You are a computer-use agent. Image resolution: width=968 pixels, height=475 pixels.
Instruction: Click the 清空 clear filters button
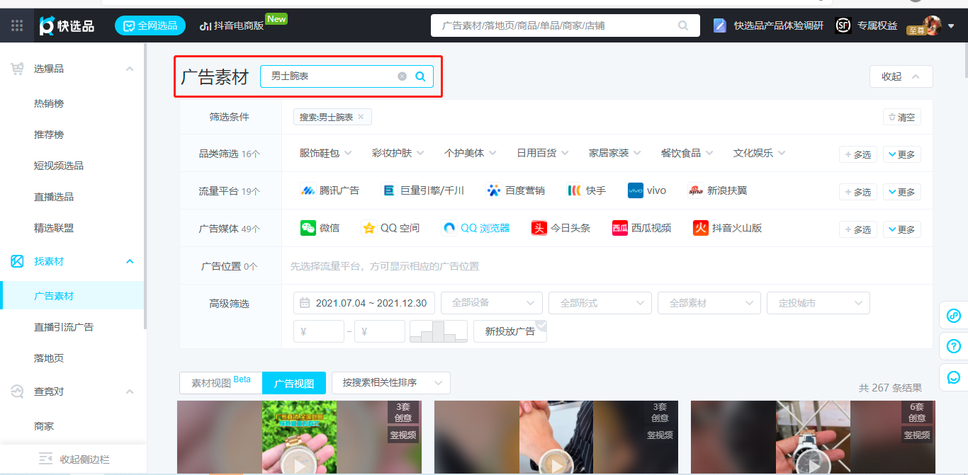point(902,118)
